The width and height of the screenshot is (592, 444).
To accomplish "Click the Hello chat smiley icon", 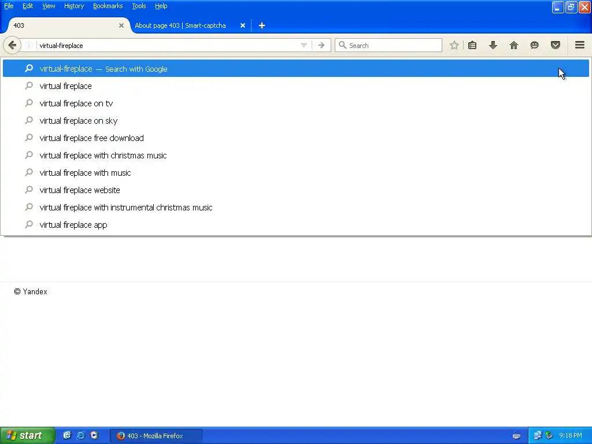I will [x=534, y=45].
